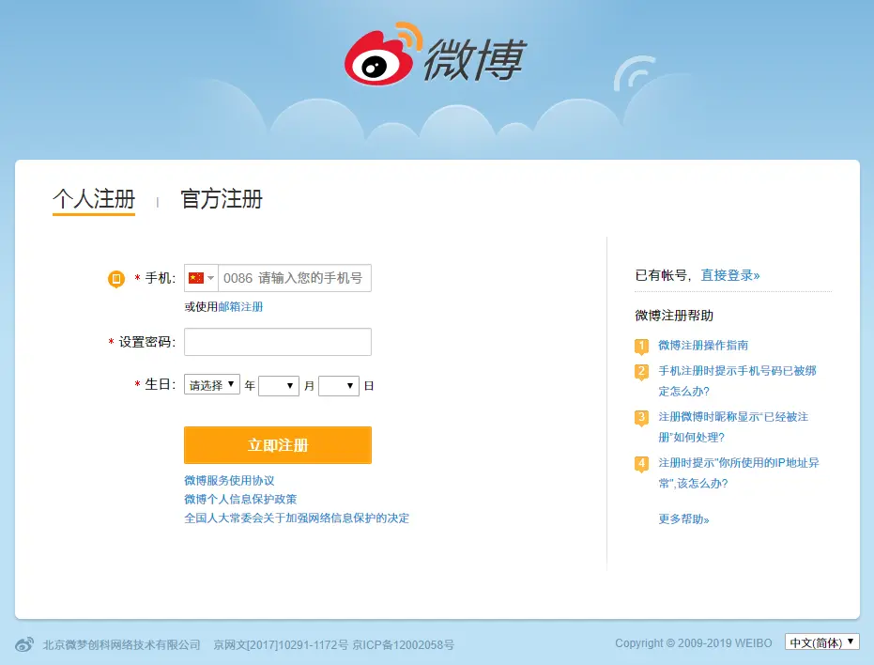This screenshot has width=874, height=665.
Task: Click the numbered 1 help badge icon
Action: tap(642, 346)
